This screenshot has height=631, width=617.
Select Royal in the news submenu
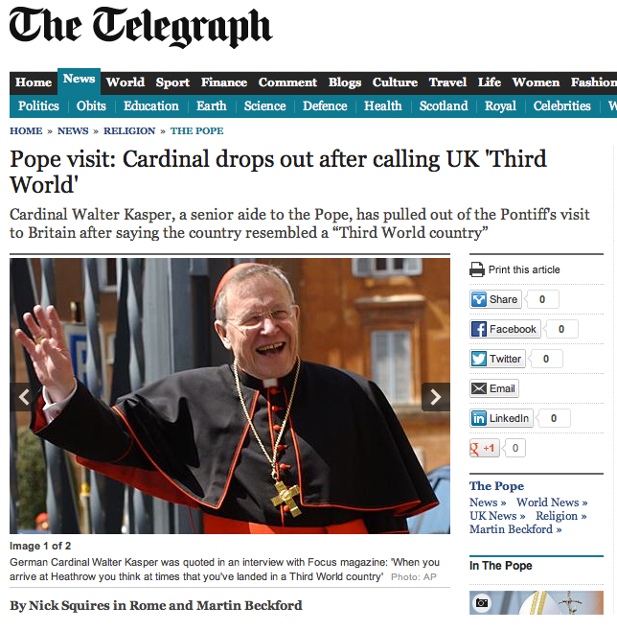click(500, 106)
